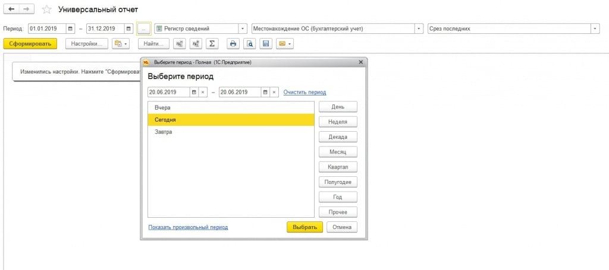
Task: Click the star icon to favorite the report
Action: [x=47, y=9]
